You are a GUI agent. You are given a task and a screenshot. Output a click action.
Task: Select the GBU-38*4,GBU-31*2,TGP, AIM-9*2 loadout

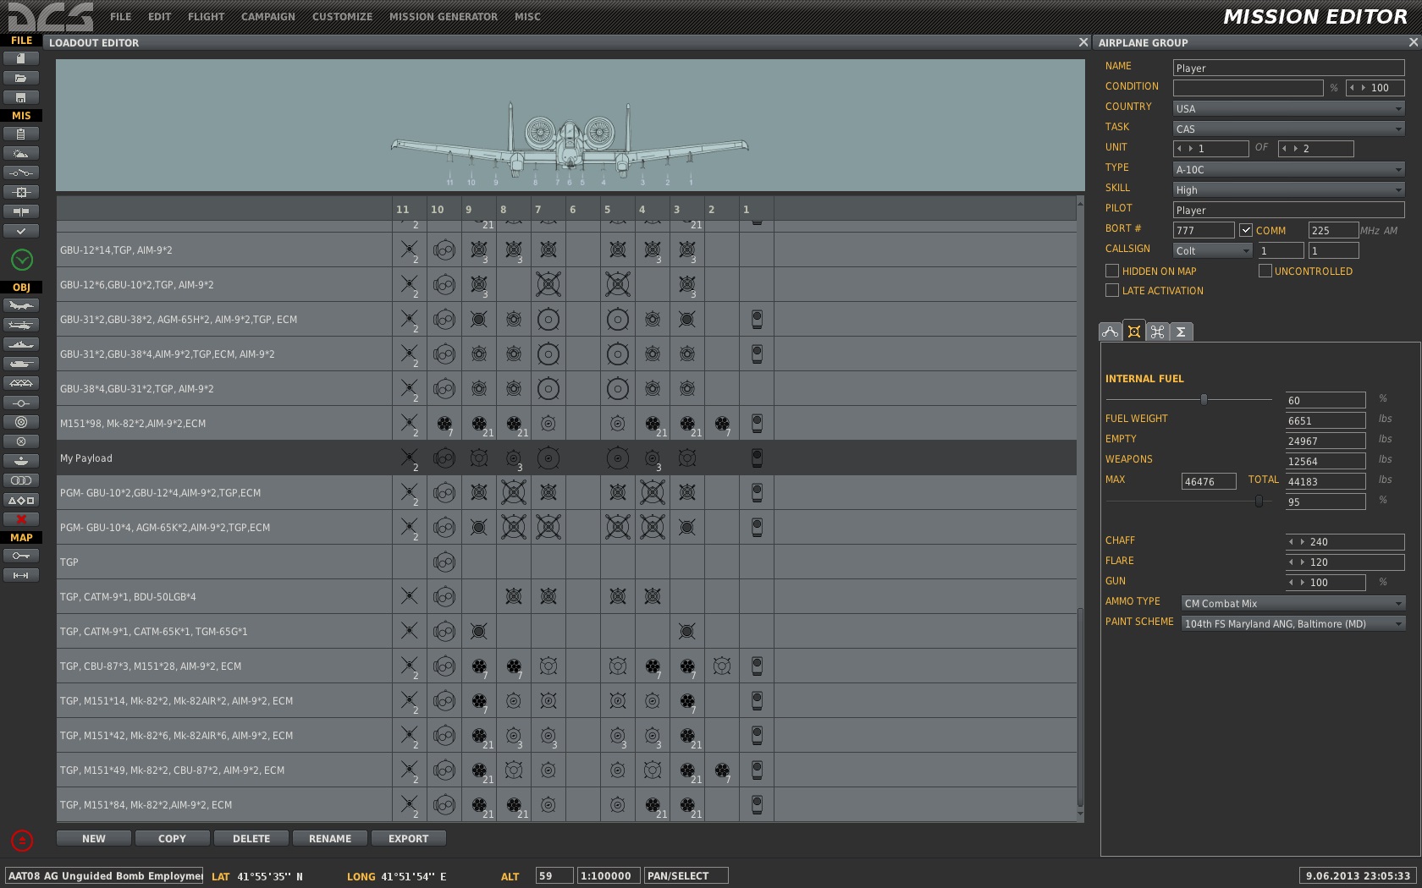pos(566,388)
